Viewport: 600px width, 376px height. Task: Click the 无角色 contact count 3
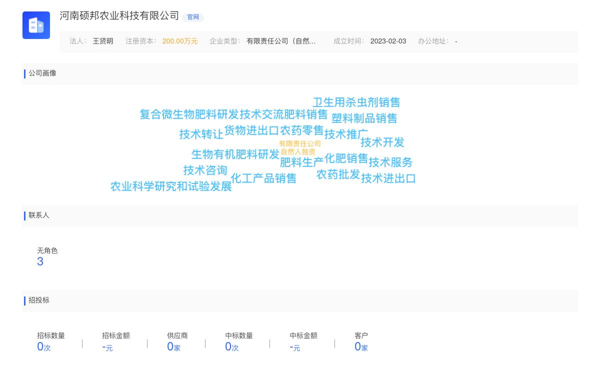point(40,261)
